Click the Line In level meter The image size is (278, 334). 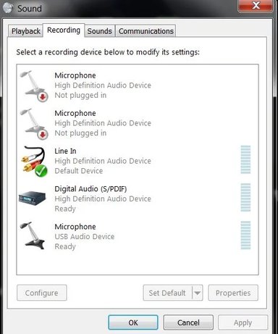click(245, 159)
